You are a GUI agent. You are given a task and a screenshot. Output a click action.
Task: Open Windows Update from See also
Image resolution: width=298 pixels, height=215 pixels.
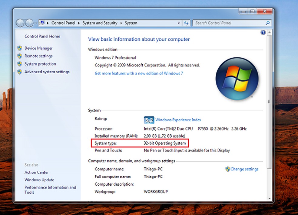39,180
